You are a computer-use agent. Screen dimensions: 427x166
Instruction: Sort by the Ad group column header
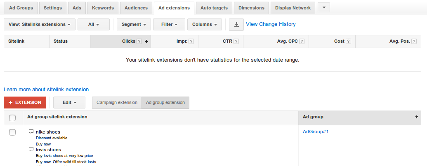coord(313,117)
